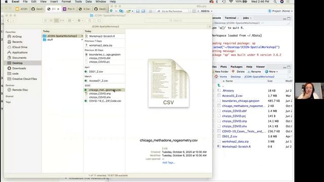This screenshot has width=324, height=182.
Task: Switch to Jobs tab in RStudio
Action: coord(246,18)
